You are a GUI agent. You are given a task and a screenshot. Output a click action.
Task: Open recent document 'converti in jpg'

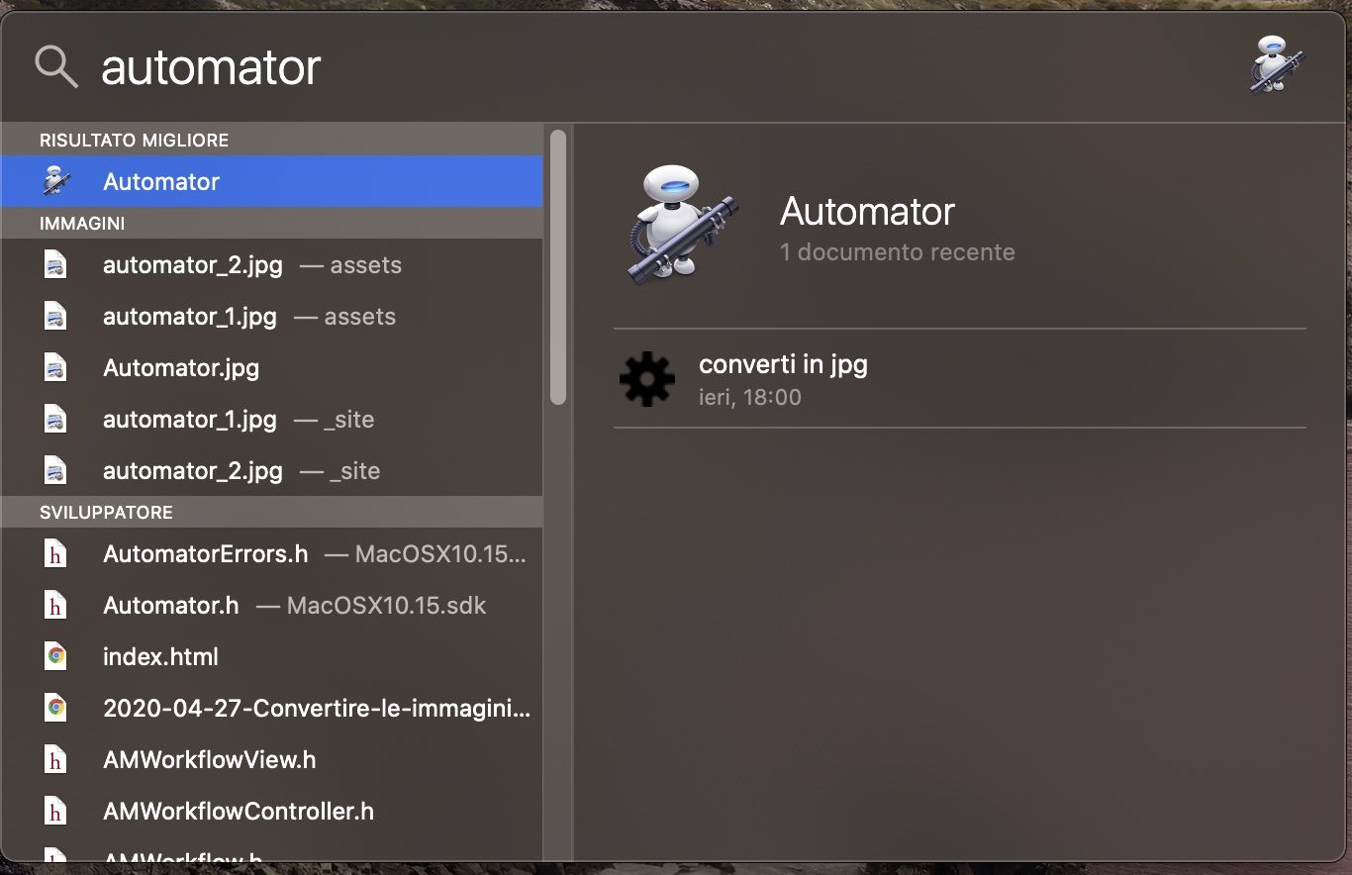[960, 378]
